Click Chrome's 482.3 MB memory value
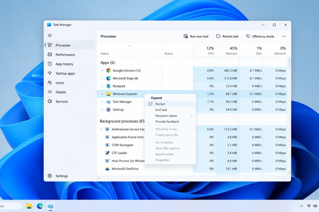This screenshot has width=319, height=212. tap(231, 71)
